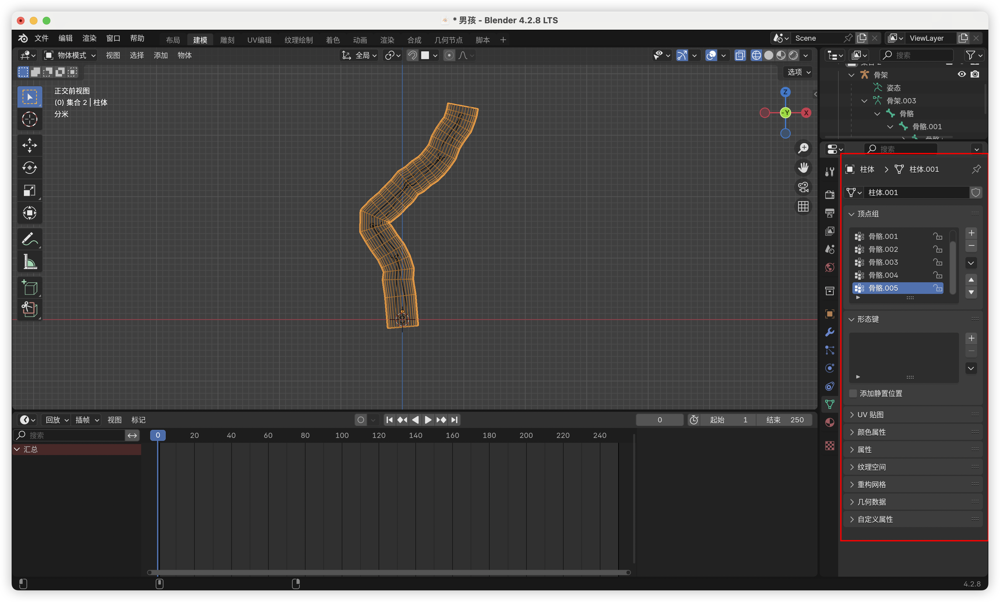Select the Transform tool
Screen dimensions: 1000x602
[30, 213]
